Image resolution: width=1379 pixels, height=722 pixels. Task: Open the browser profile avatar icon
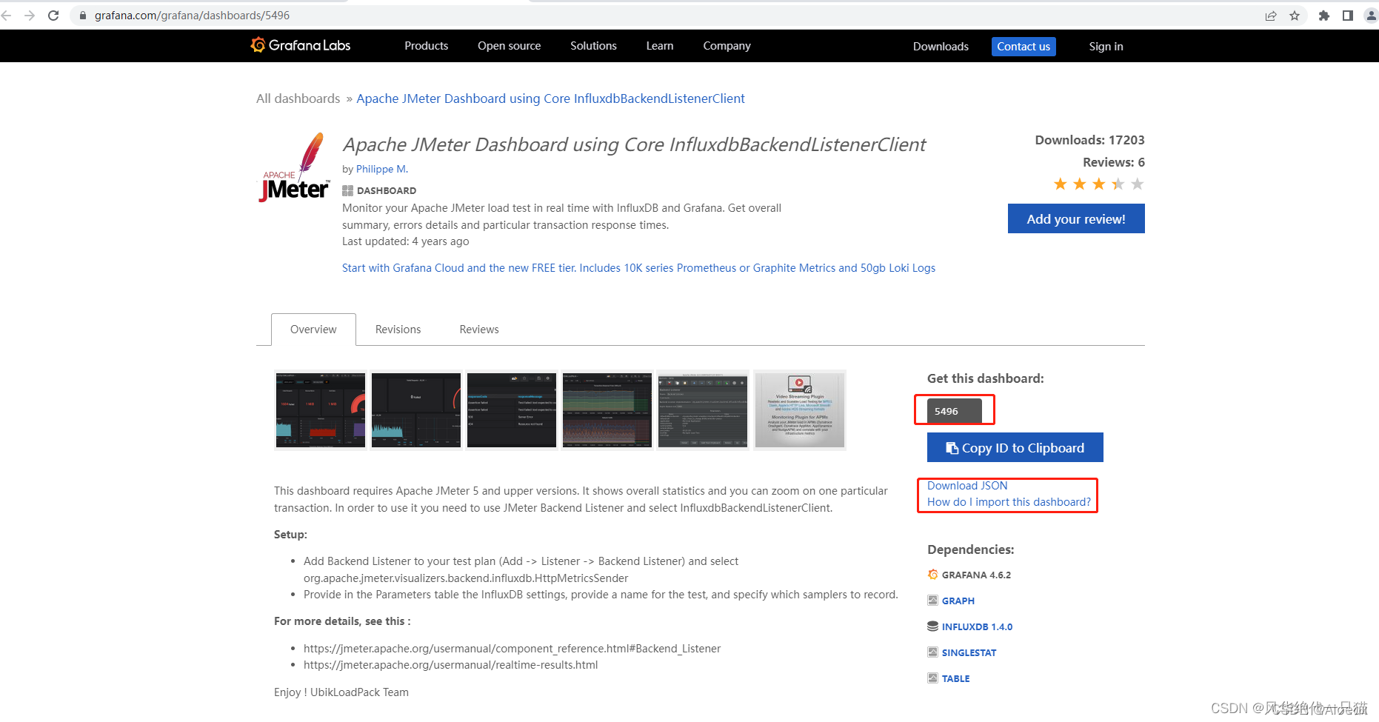click(x=1371, y=16)
